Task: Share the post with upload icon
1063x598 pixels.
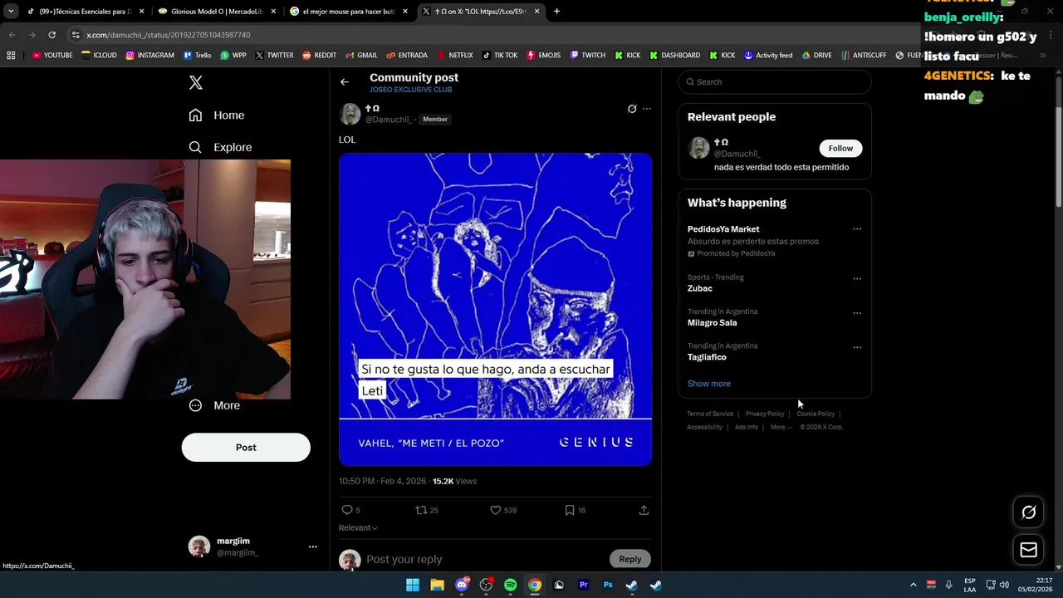Action: [644, 510]
